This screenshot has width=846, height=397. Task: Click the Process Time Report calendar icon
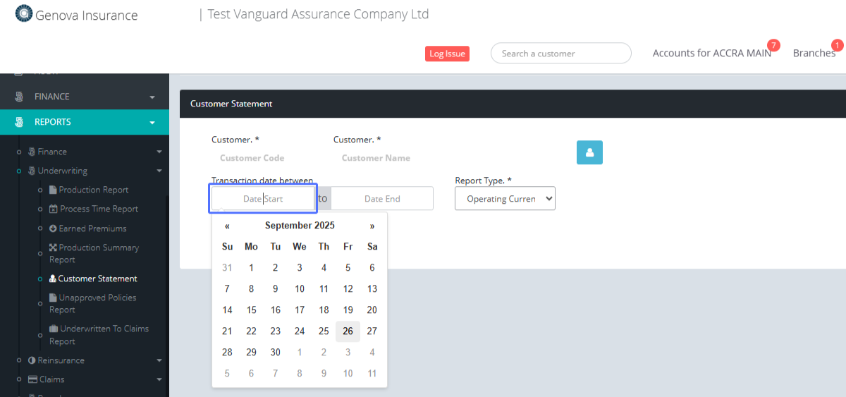click(54, 209)
